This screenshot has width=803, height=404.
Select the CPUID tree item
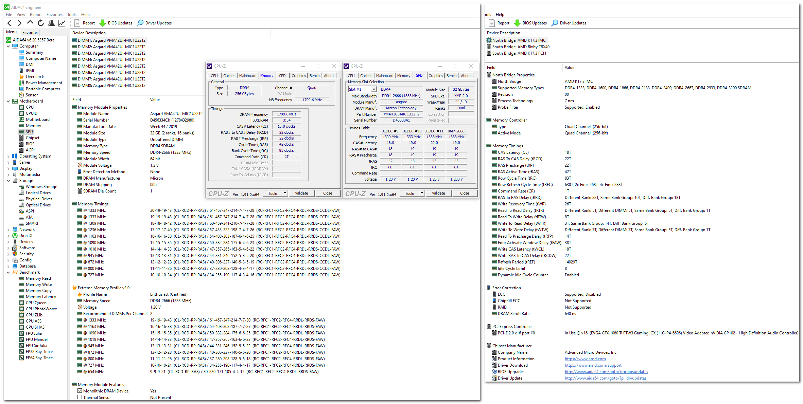point(31,113)
